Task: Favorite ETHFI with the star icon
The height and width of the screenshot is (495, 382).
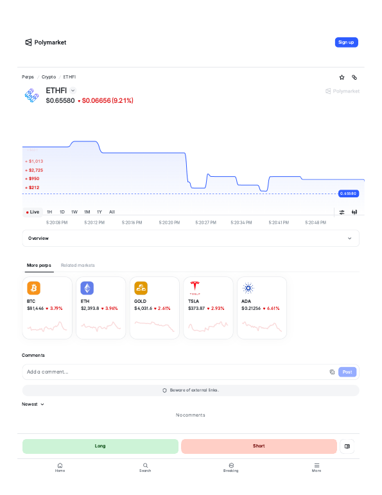Action: [342, 77]
